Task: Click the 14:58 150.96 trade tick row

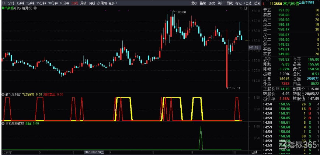Action: pos(291,109)
